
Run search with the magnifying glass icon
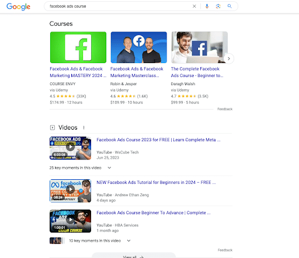coord(230,6)
